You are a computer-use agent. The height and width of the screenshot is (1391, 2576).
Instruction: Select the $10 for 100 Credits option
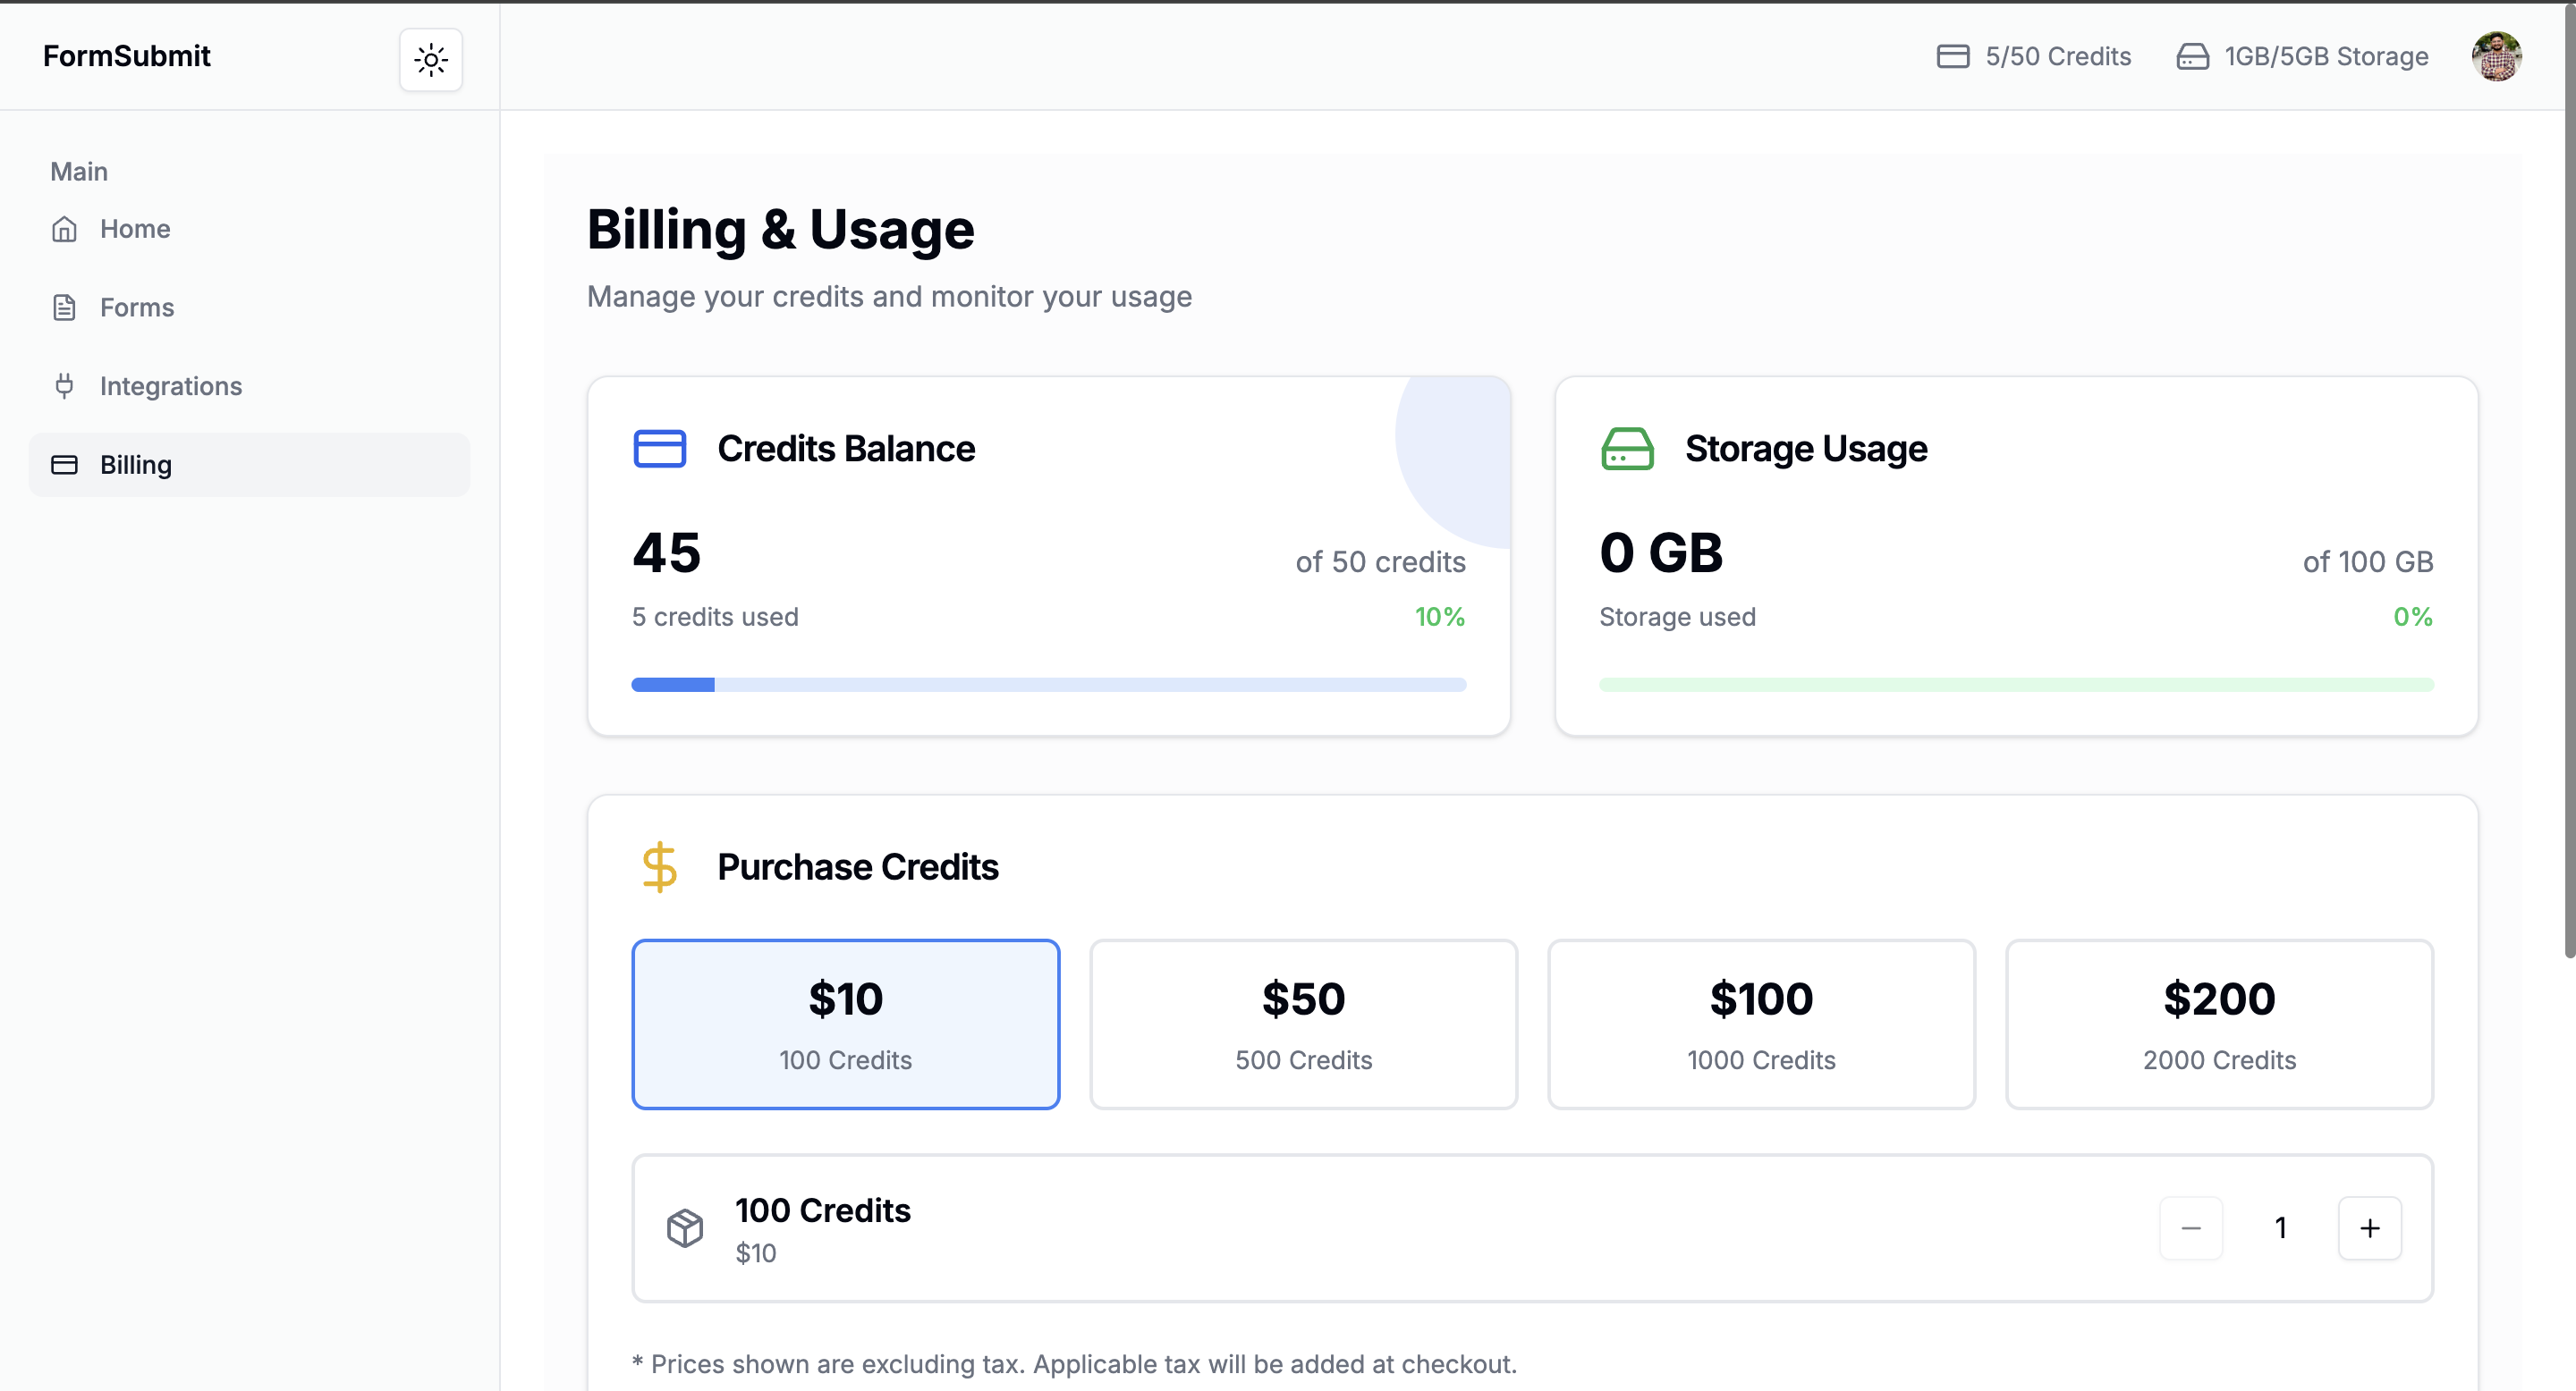point(845,1024)
